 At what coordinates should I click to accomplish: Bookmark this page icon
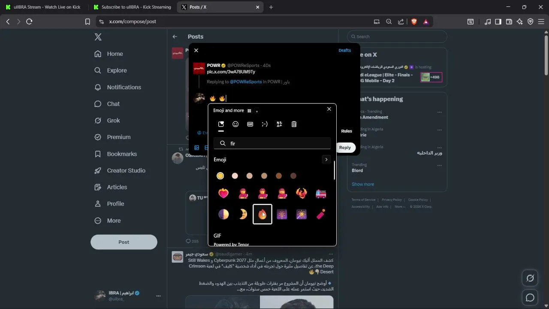pyautogui.click(x=87, y=21)
